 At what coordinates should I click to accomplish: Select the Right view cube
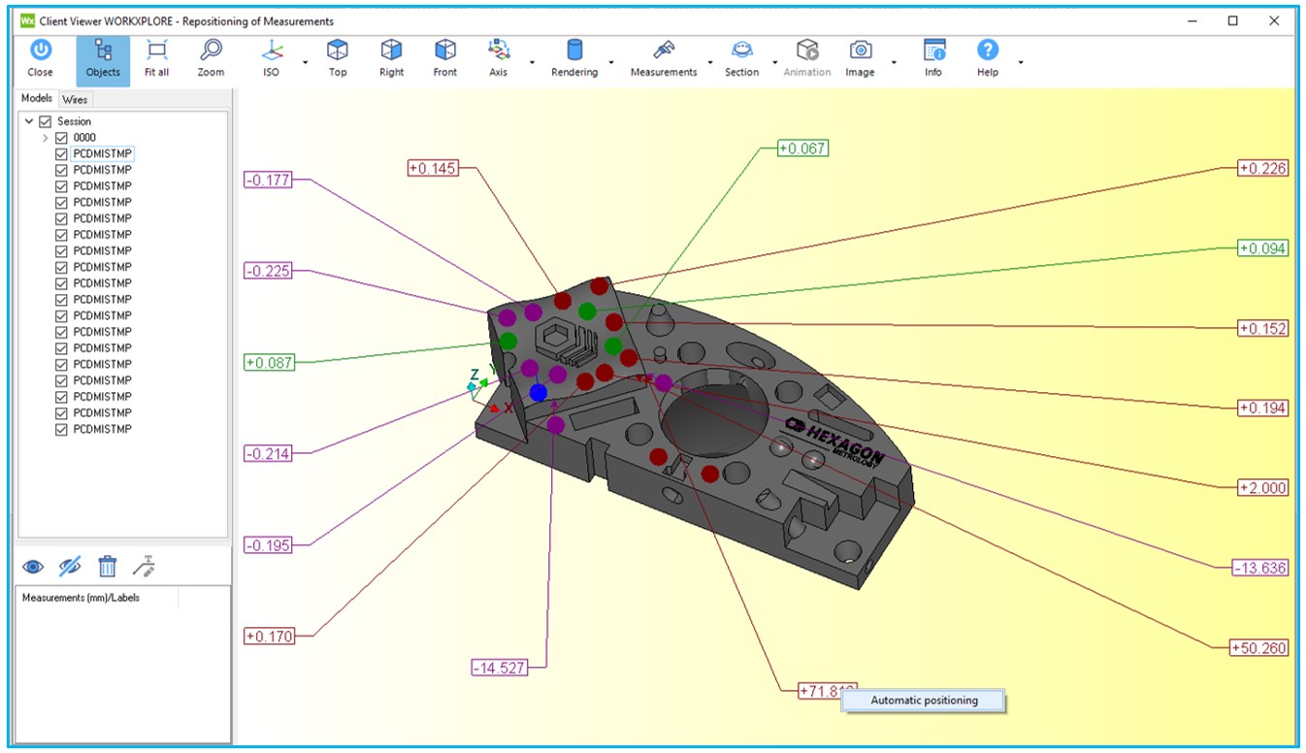(x=392, y=49)
